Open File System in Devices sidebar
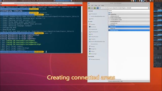The image size is (162, 91). 94,14
